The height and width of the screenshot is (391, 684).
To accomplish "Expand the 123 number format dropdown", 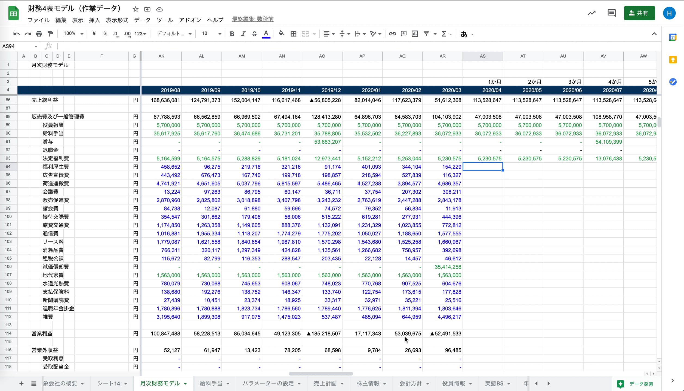I will click(140, 34).
